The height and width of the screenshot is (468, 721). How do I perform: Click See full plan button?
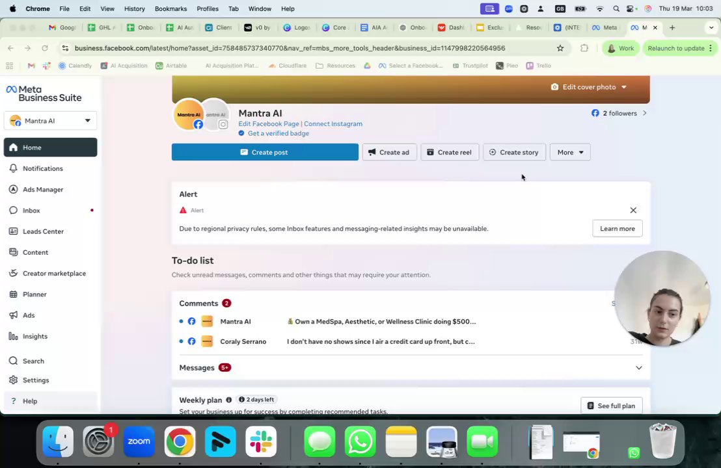[612, 406]
